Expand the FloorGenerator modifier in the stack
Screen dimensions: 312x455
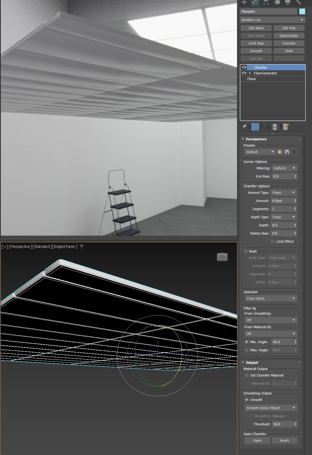point(250,73)
